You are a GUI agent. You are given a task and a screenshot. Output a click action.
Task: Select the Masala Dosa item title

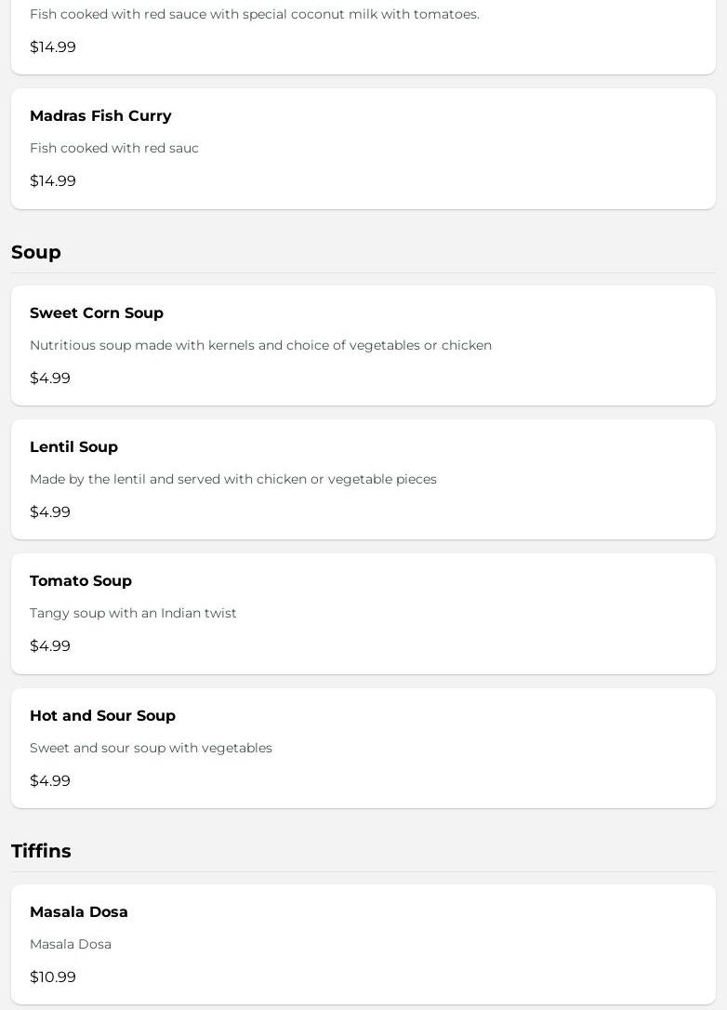tap(79, 912)
